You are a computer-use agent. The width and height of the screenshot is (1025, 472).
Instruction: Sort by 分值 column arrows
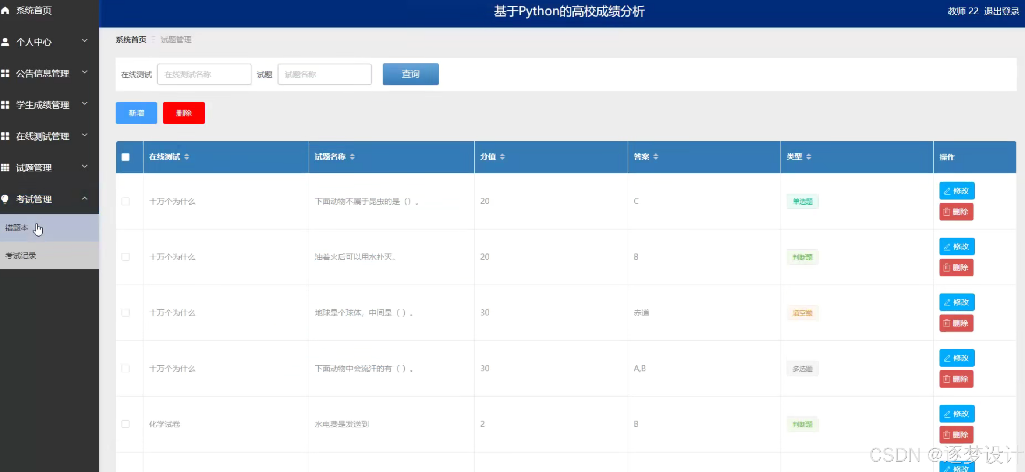point(503,157)
